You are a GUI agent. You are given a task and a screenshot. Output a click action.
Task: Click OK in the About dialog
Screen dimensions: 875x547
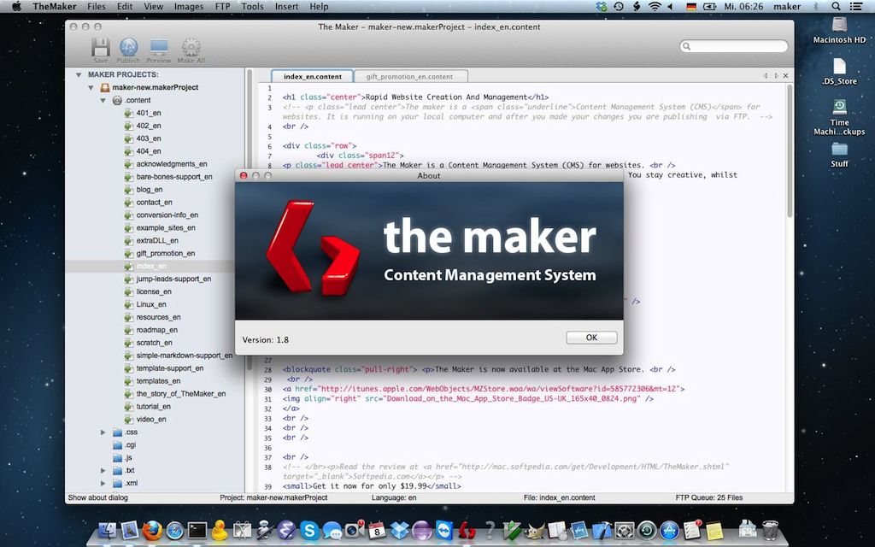tap(591, 337)
